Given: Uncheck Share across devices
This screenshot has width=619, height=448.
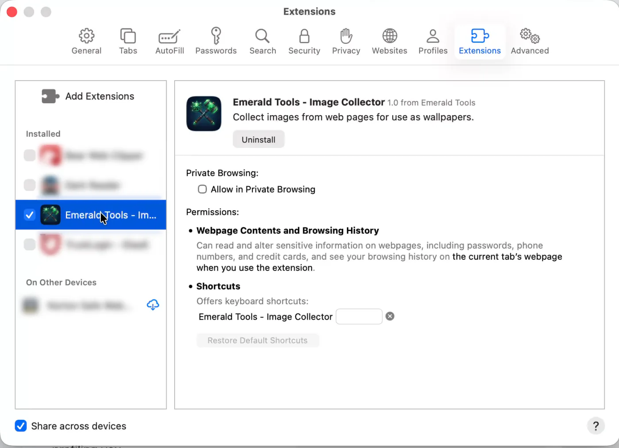Looking at the screenshot, I should 21,426.
